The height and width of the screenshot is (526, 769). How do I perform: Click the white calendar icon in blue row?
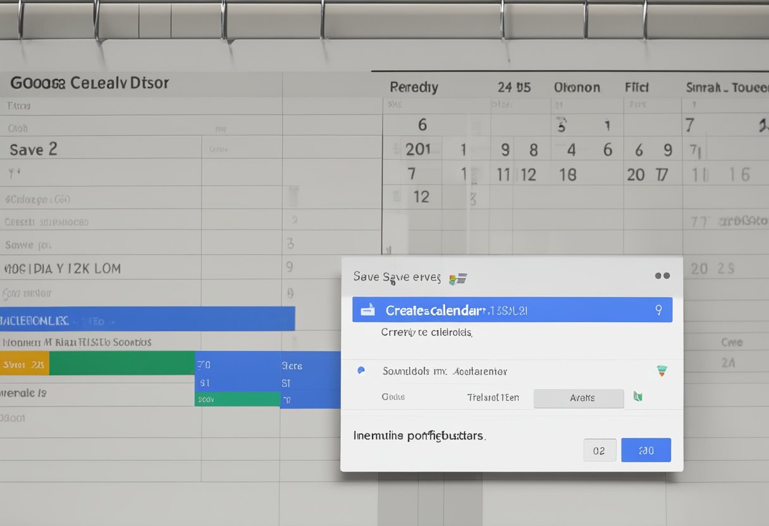(367, 310)
